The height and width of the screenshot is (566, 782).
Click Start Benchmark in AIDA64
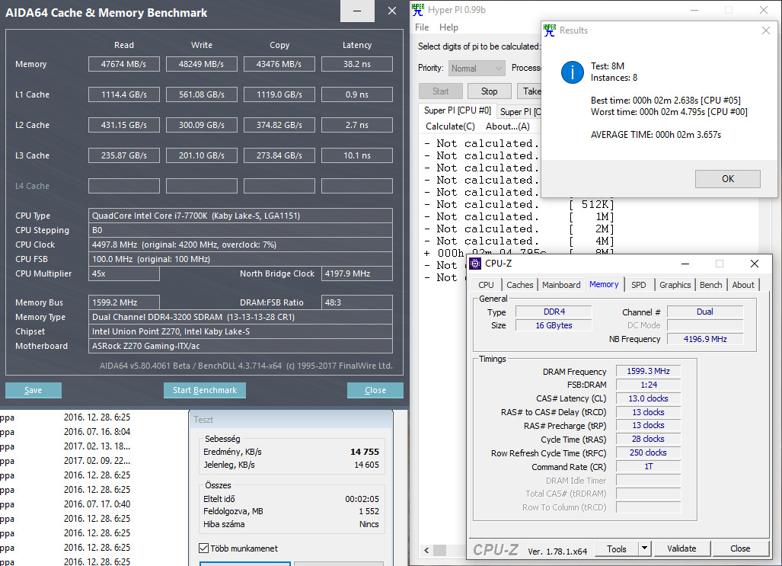point(205,390)
